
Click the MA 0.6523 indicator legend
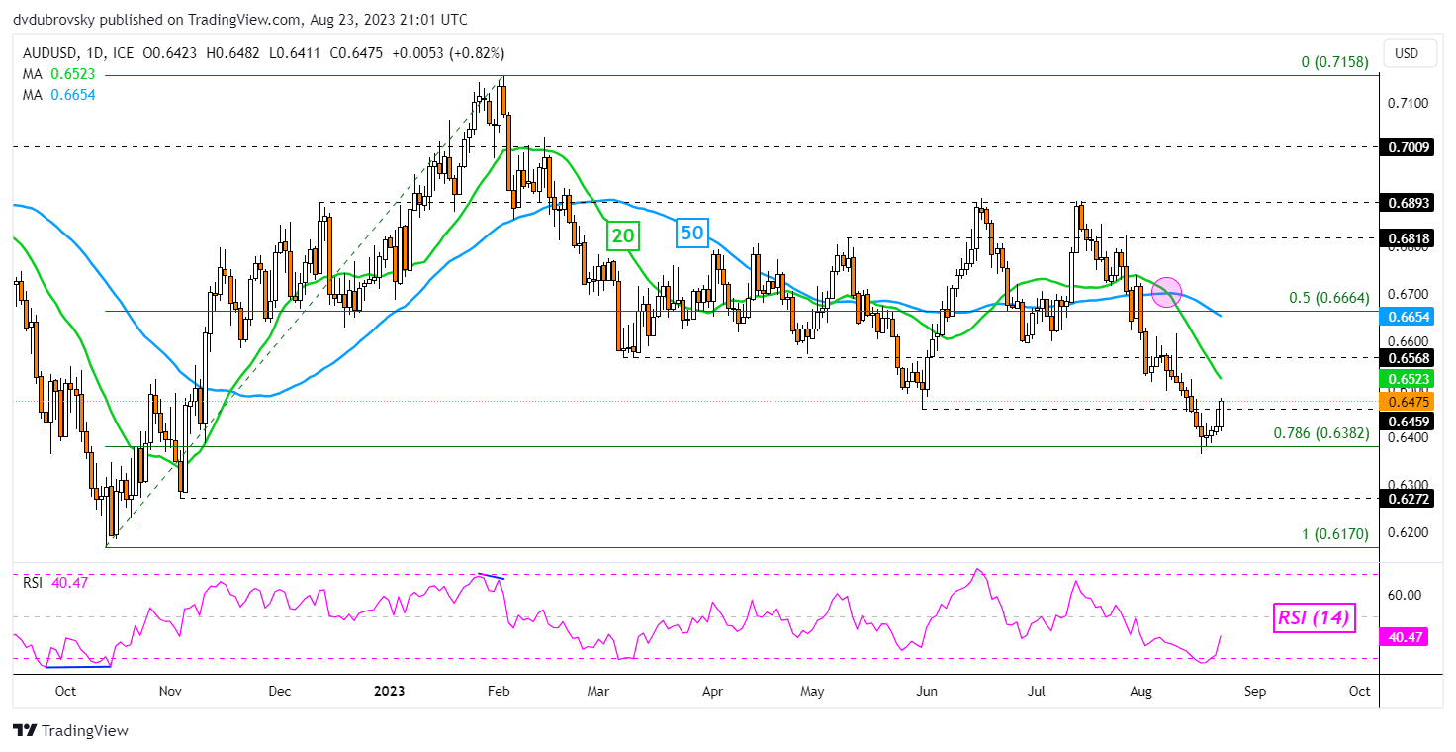[x=58, y=74]
